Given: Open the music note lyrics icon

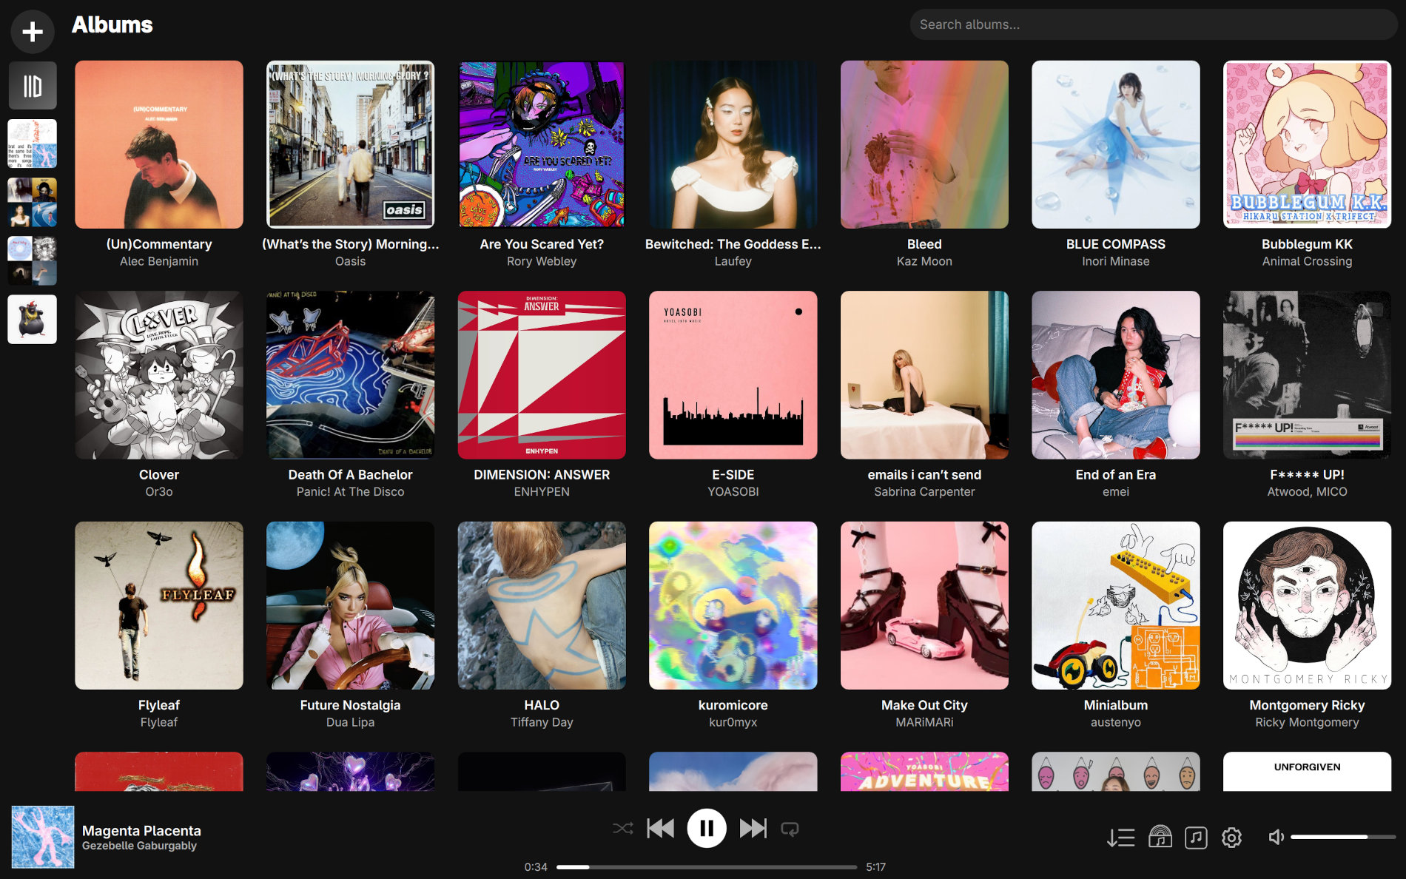Looking at the screenshot, I should [x=1196, y=838].
